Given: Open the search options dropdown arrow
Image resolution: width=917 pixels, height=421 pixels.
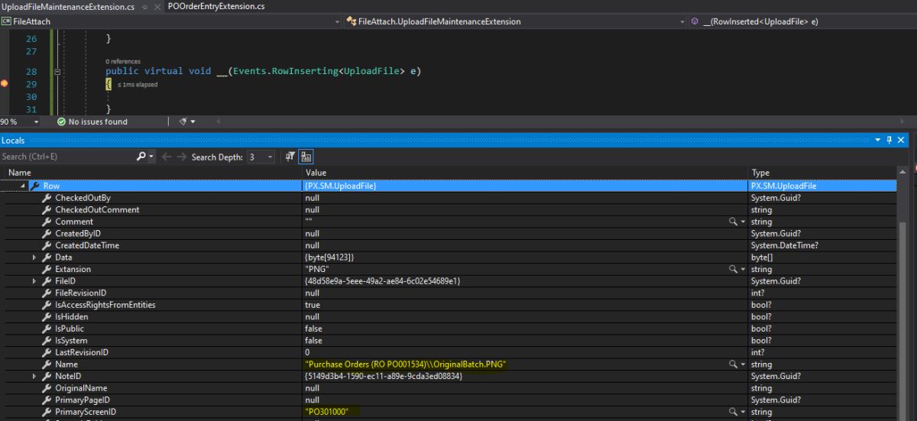Looking at the screenshot, I should click(x=152, y=157).
